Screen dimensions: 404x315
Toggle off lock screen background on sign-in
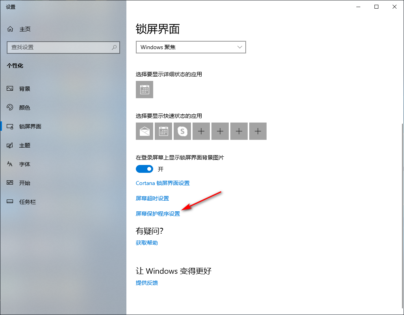144,169
